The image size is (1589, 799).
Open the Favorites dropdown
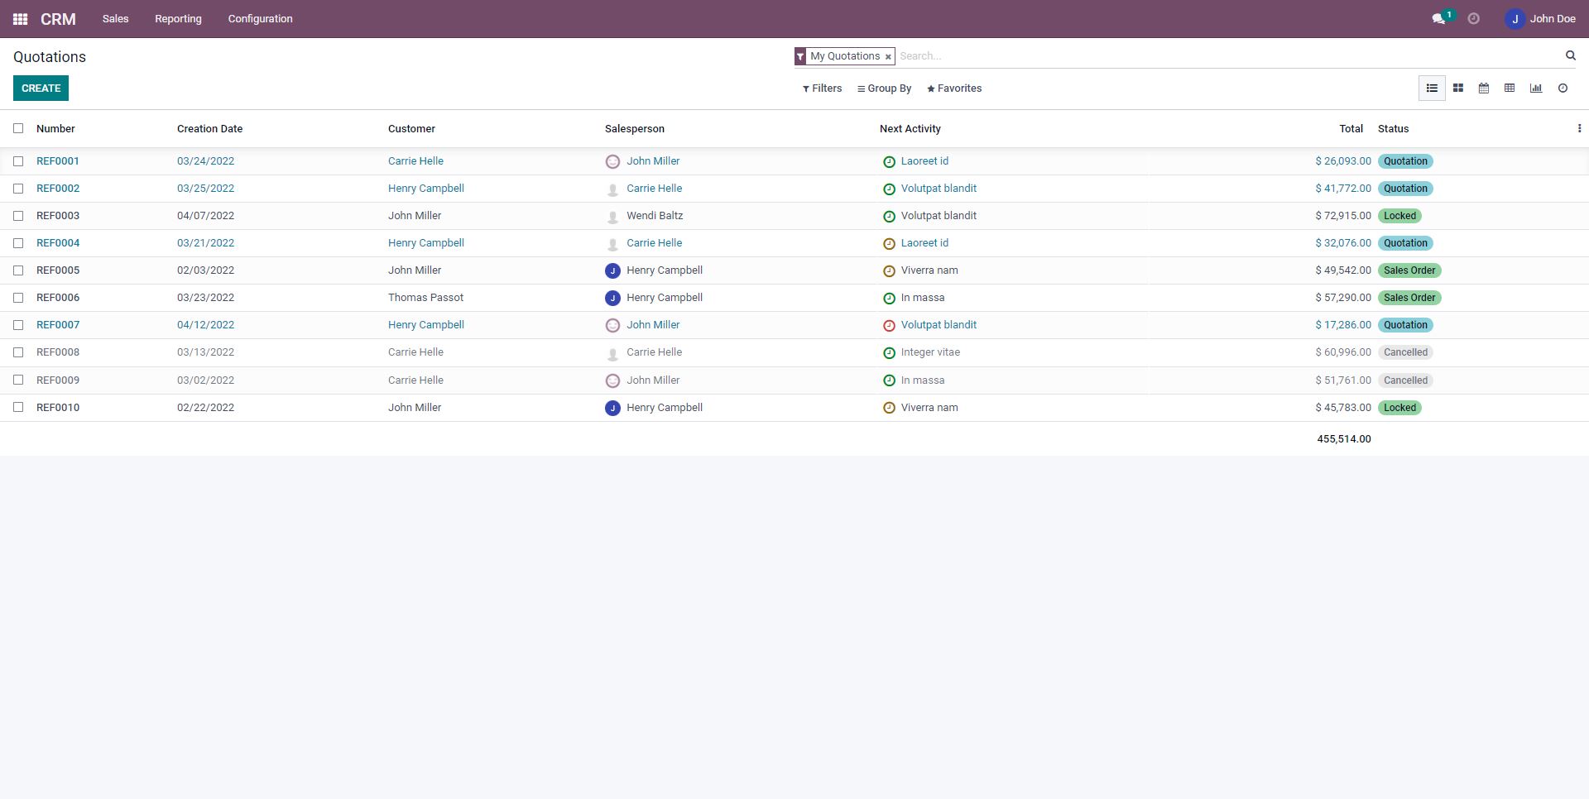click(954, 89)
